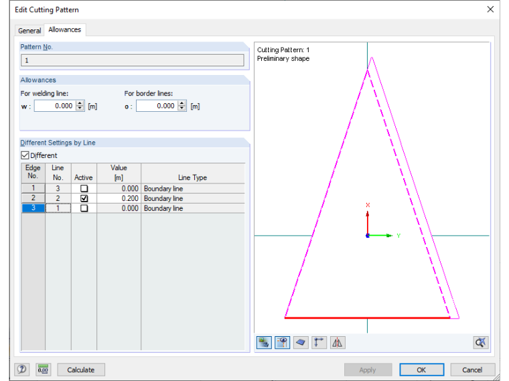This screenshot has width=509, height=381.
Task: Increase welding line w value with up arrow
Action: coord(80,104)
